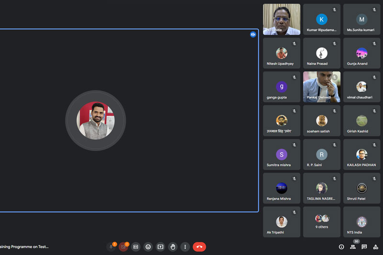Open meeting details info icon
The image size is (383, 255).
coord(341,247)
